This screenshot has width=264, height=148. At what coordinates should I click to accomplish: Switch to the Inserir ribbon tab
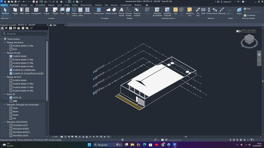[59, 5]
